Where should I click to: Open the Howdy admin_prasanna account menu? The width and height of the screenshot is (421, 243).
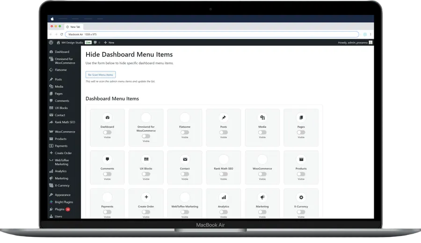355,42
